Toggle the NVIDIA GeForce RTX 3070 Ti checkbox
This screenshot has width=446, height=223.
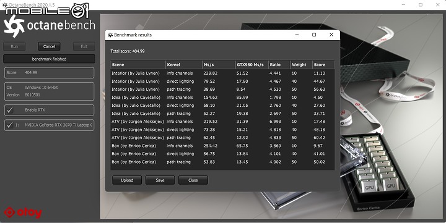click(x=10, y=125)
